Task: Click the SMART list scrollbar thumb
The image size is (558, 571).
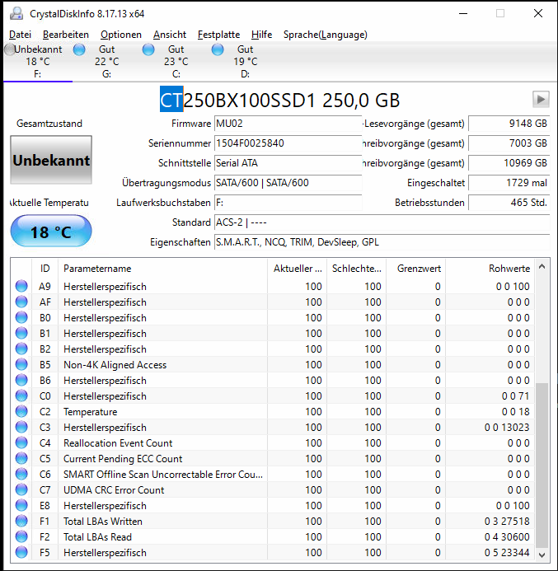Action: 542,466
